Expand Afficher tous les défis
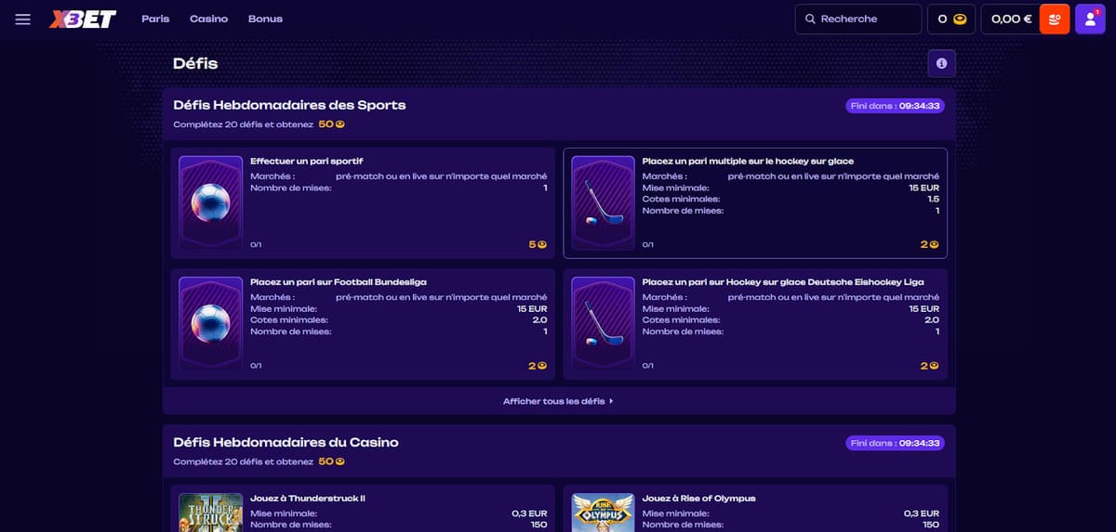The height and width of the screenshot is (532, 1116). point(558,401)
